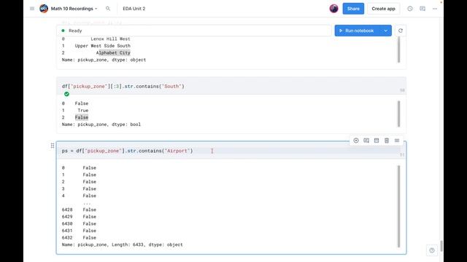
Task: Click the page scrollbar at the window edge
Action: [x=441, y=246]
